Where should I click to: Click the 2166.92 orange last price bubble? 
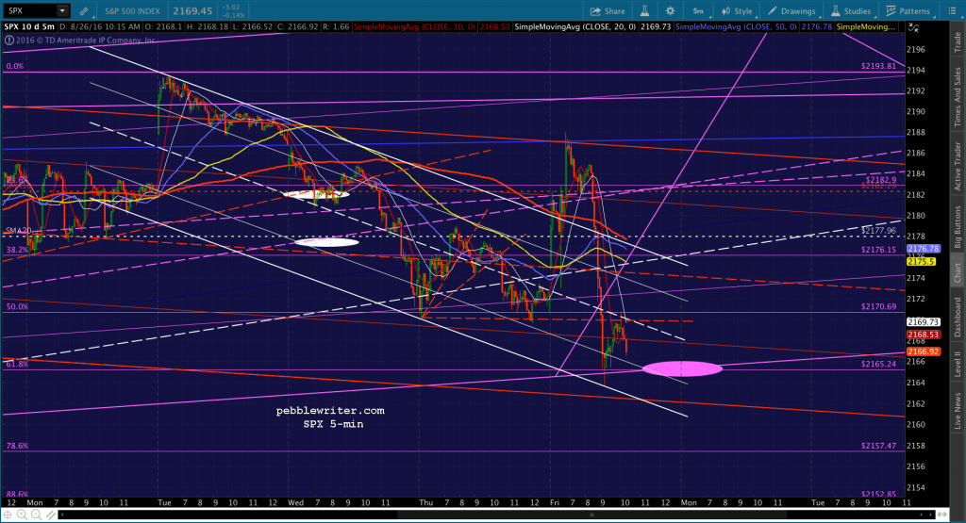(923, 351)
